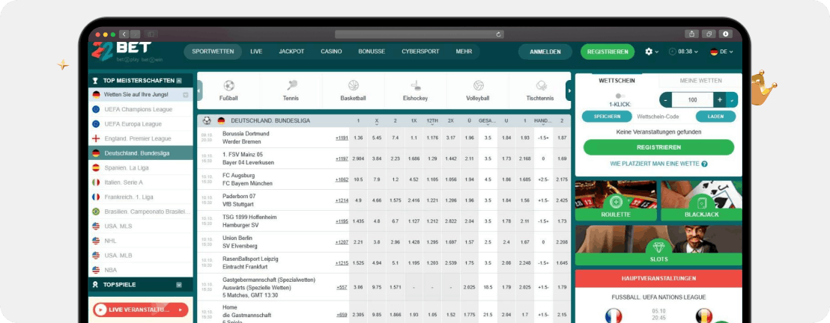This screenshot has width=830, height=323.
Task: Click odds 1.36 for Borussia Dortmund
Action: click(358, 138)
